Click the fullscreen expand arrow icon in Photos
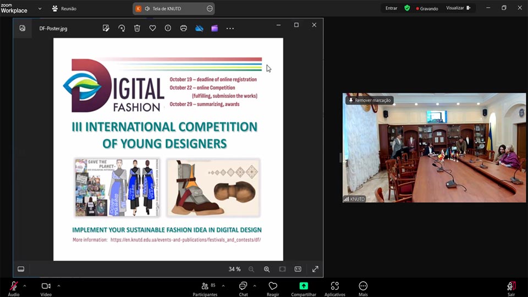The width and height of the screenshot is (528, 297). click(x=315, y=269)
